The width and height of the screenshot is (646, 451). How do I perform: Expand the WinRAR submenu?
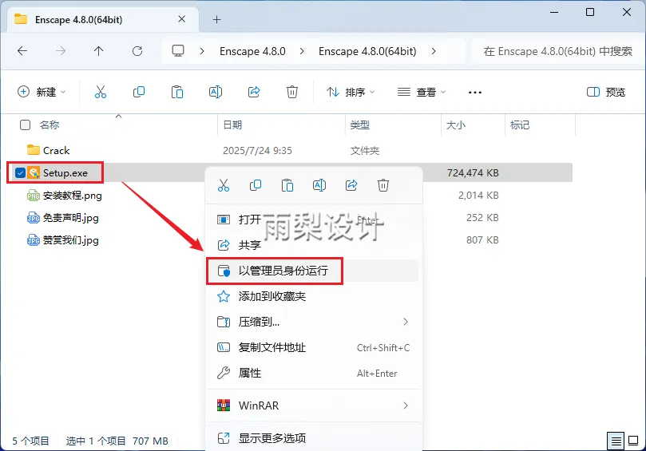(406, 406)
